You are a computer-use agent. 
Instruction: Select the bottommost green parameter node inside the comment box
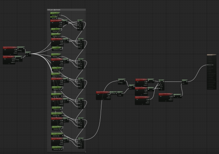coord(58,148)
